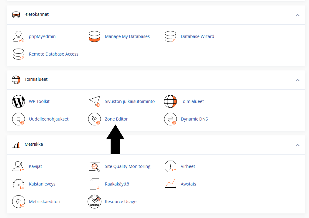The height and width of the screenshot is (218, 309).
Task: Open the WP Toolkit WordPress icon
Action: pyautogui.click(x=18, y=101)
